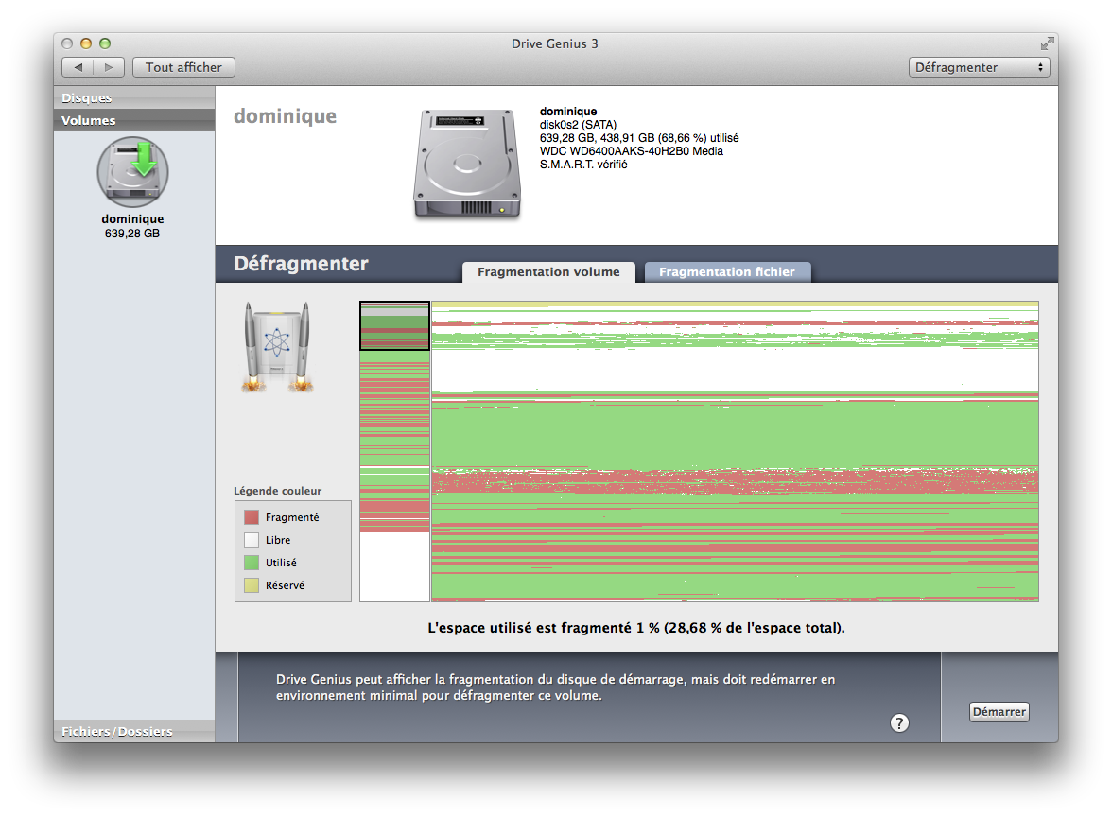
Task: Zoom the Drive Genius 3 window
Action: pyautogui.click(x=105, y=43)
